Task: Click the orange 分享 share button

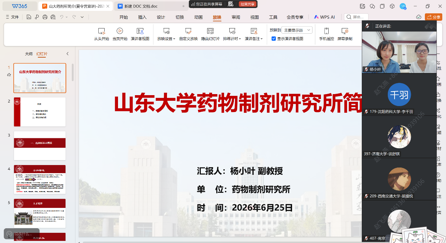Action: 433,17
